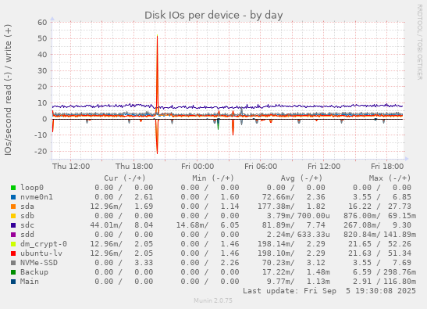This screenshot has width=427, height=309.
Task: Click the Thu 12:00 time axis label
Action: pos(71,167)
